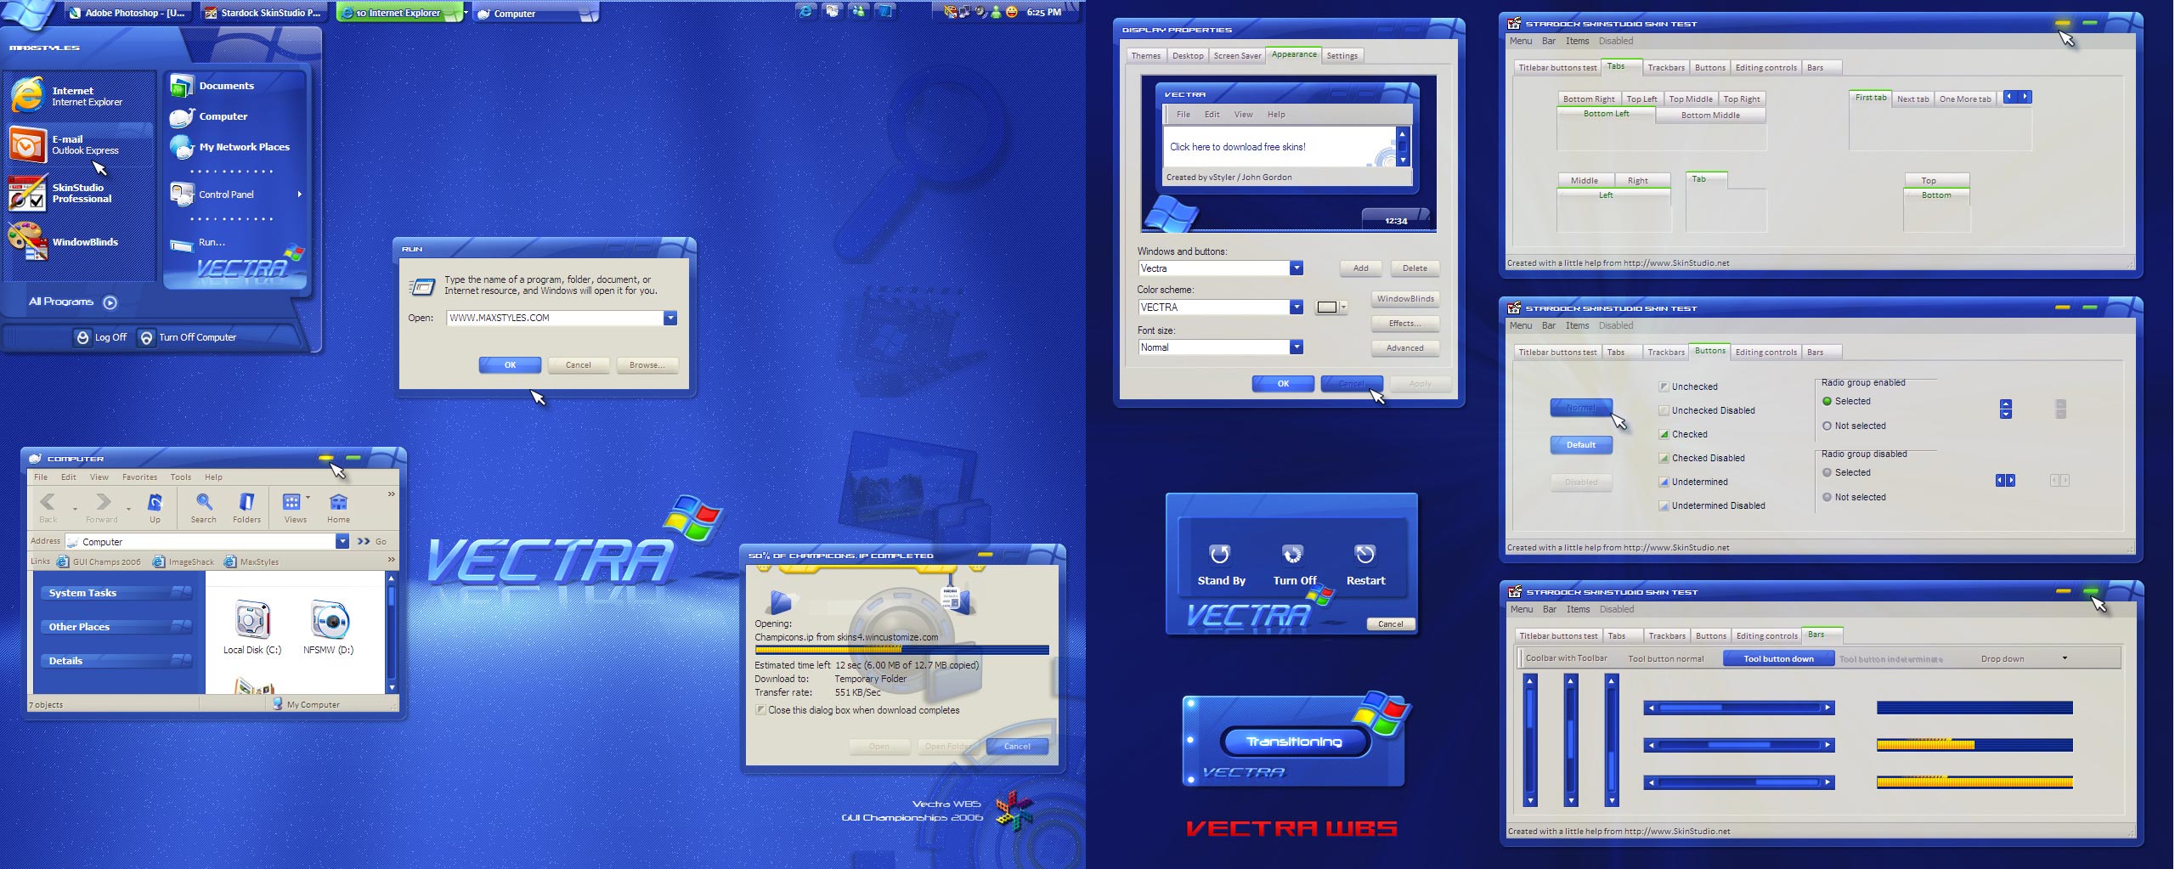Screen dimensions: 2175x869
Task: Click the WindowBlinds button in Display Properties
Action: click(x=1405, y=299)
